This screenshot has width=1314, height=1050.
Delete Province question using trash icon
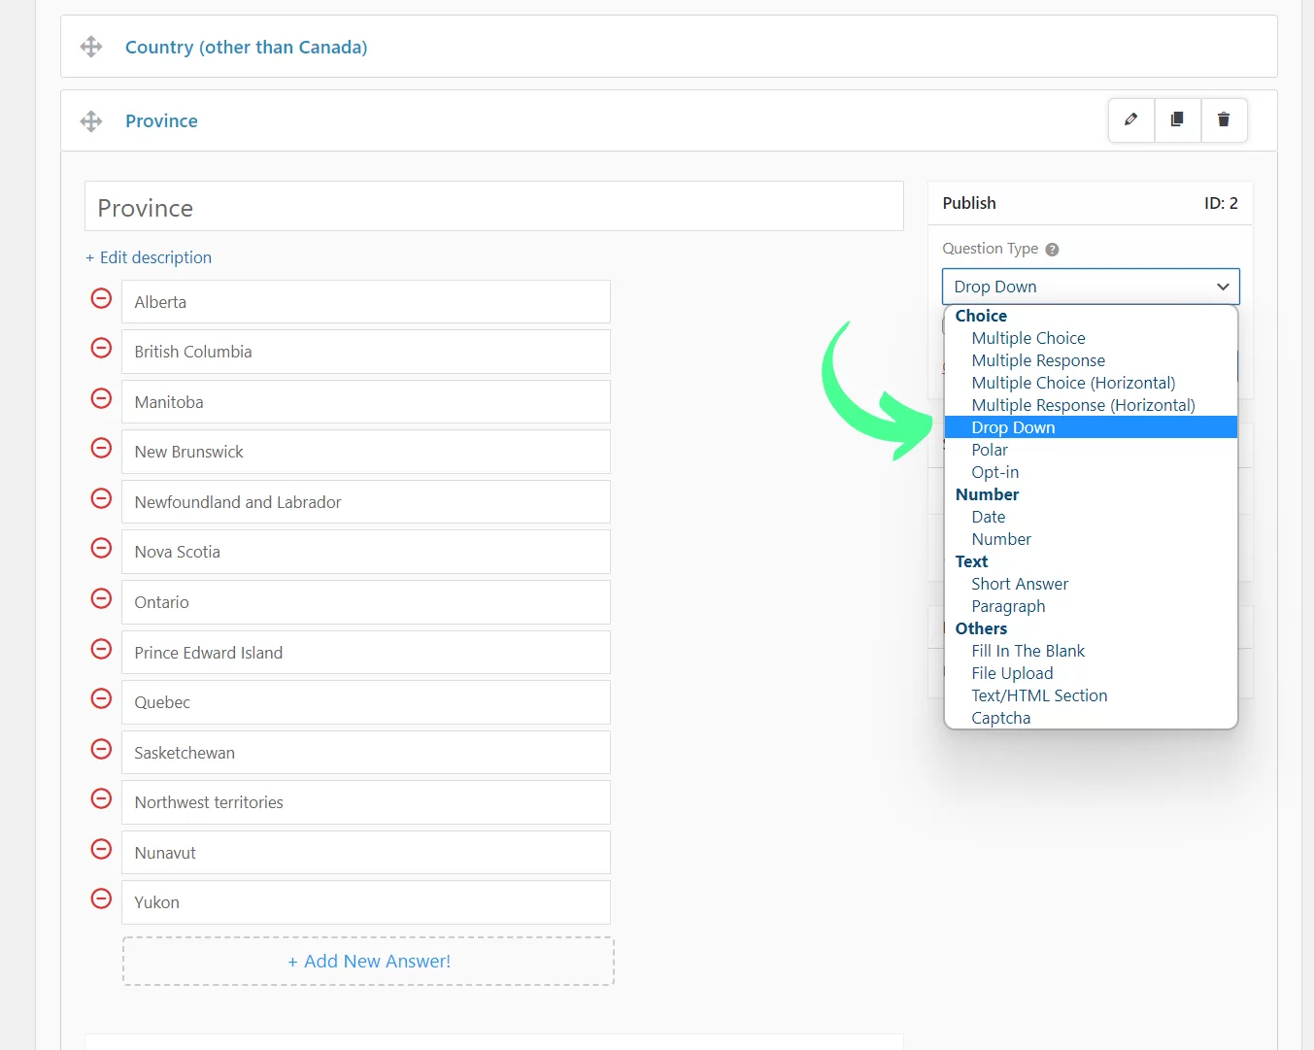[x=1224, y=120]
